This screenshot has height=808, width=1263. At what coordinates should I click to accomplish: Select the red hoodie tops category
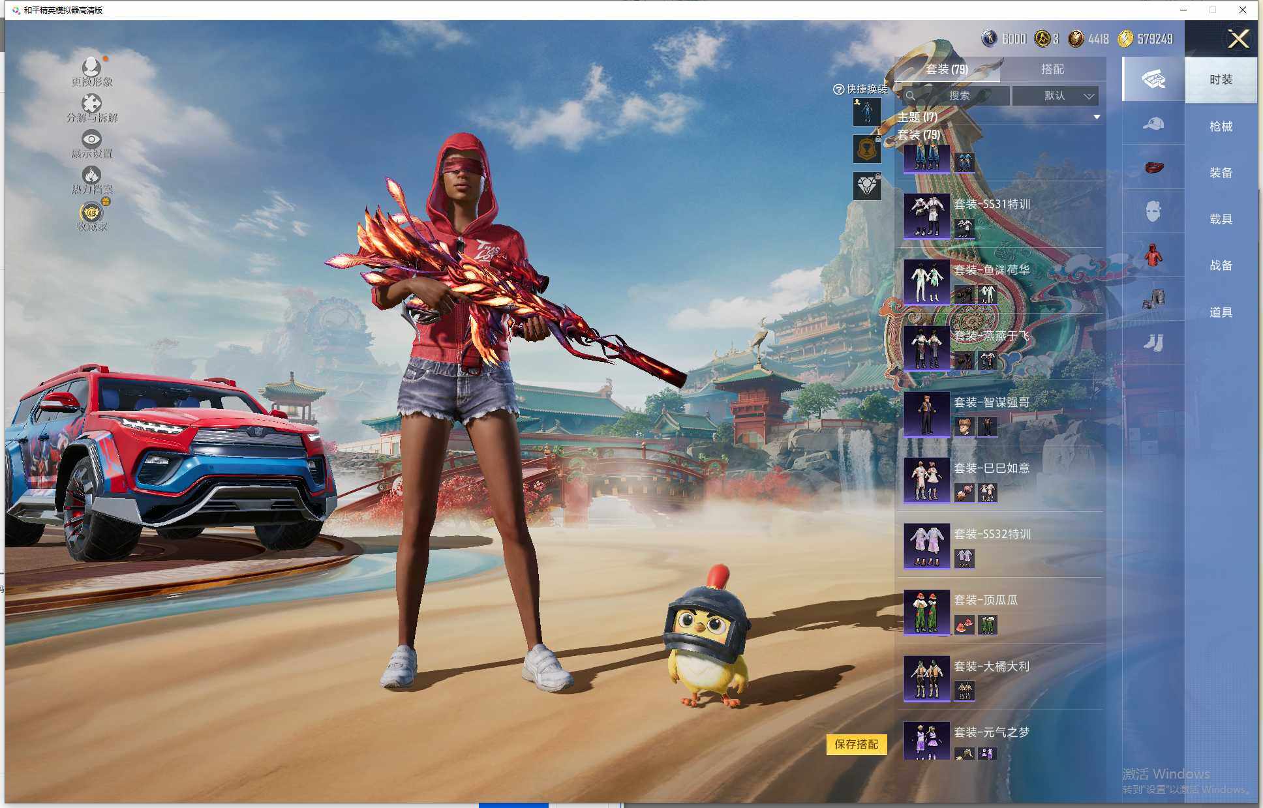coord(1153,255)
